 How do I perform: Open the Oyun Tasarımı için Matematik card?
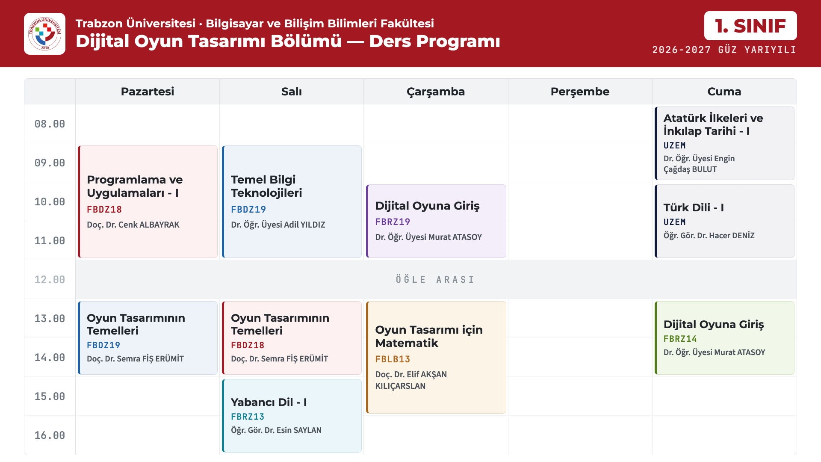[x=436, y=357]
